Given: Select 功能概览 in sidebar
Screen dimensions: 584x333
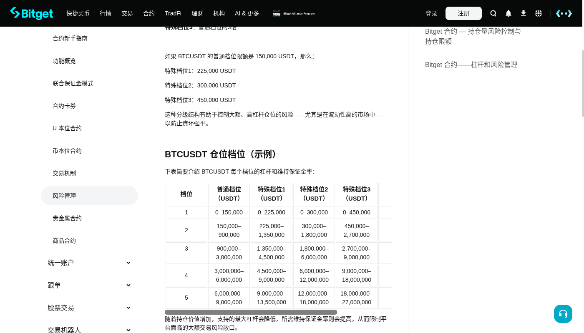Looking at the screenshot, I should (x=89, y=61).
